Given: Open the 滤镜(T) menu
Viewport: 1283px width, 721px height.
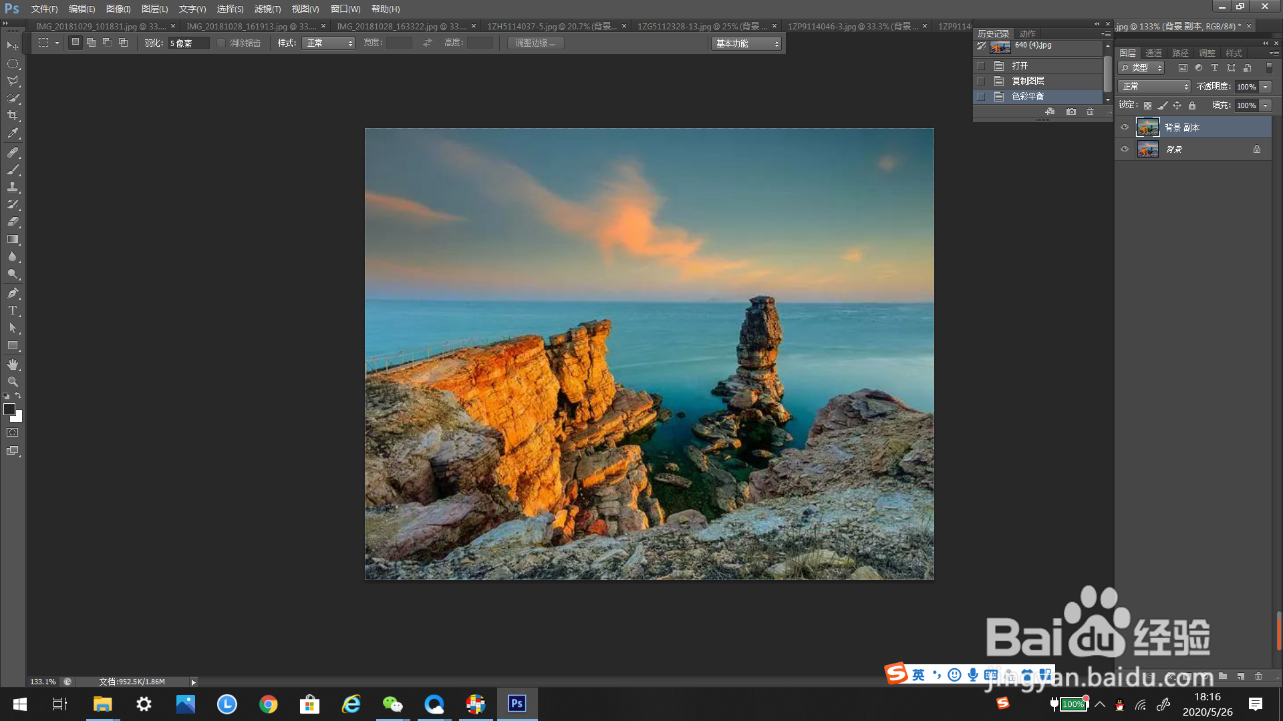Looking at the screenshot, I should pos(267,9).
